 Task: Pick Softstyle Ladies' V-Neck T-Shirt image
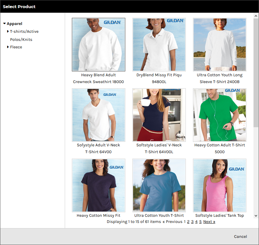click(159, 115)
